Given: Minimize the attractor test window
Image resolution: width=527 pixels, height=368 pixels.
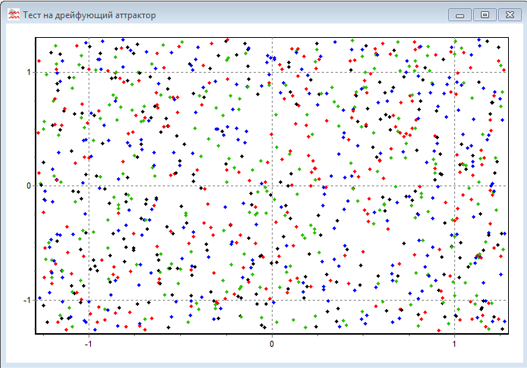Looking at the screenshot, I should pyautogui.click(x=460, y=14).
